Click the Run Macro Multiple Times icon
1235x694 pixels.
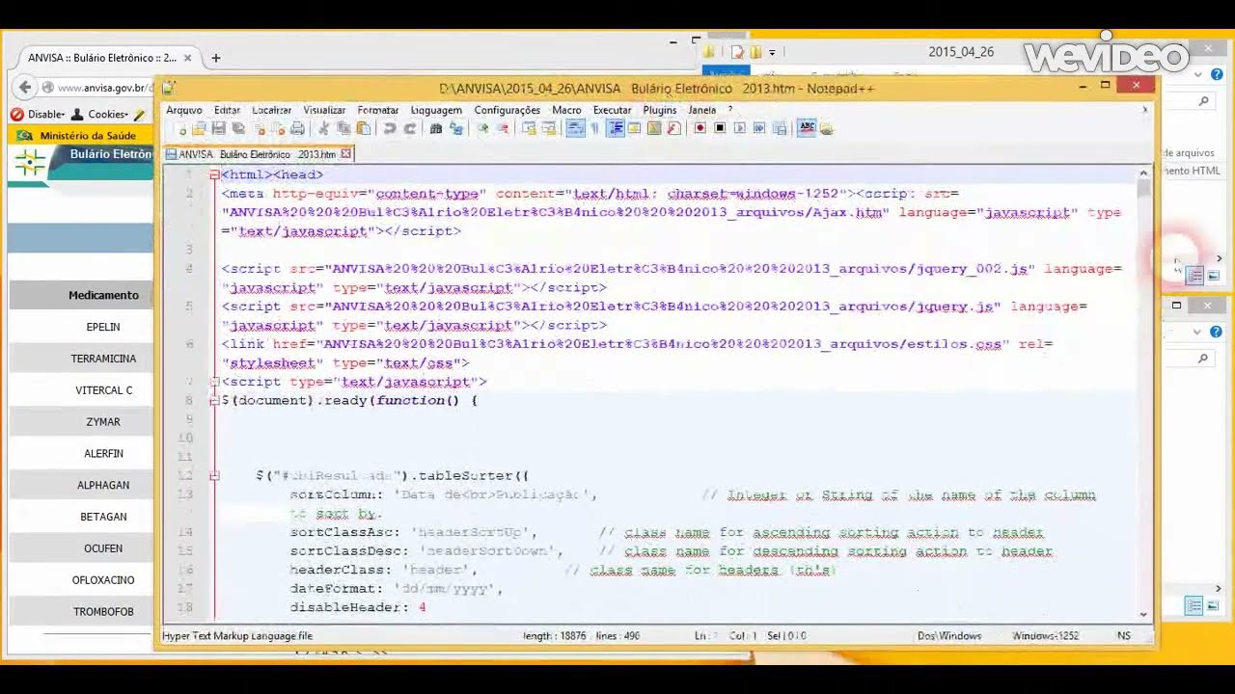click(759, 128)
